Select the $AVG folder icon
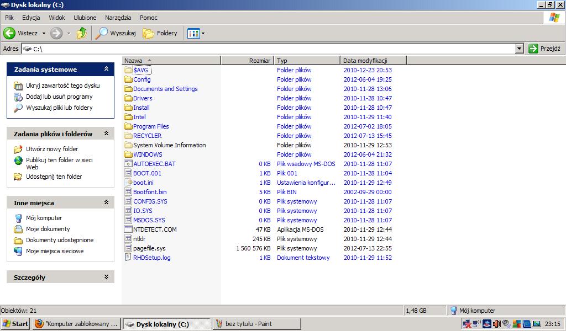 click(128, 70)
